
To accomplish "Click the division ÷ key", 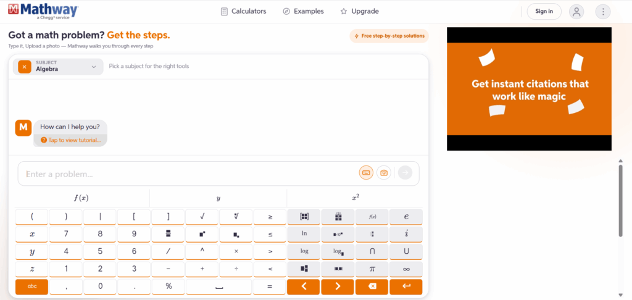I will (236, 269).
